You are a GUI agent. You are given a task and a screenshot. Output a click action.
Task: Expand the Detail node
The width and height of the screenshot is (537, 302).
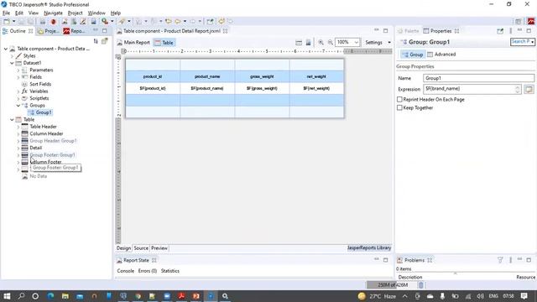tap(18, 148)
